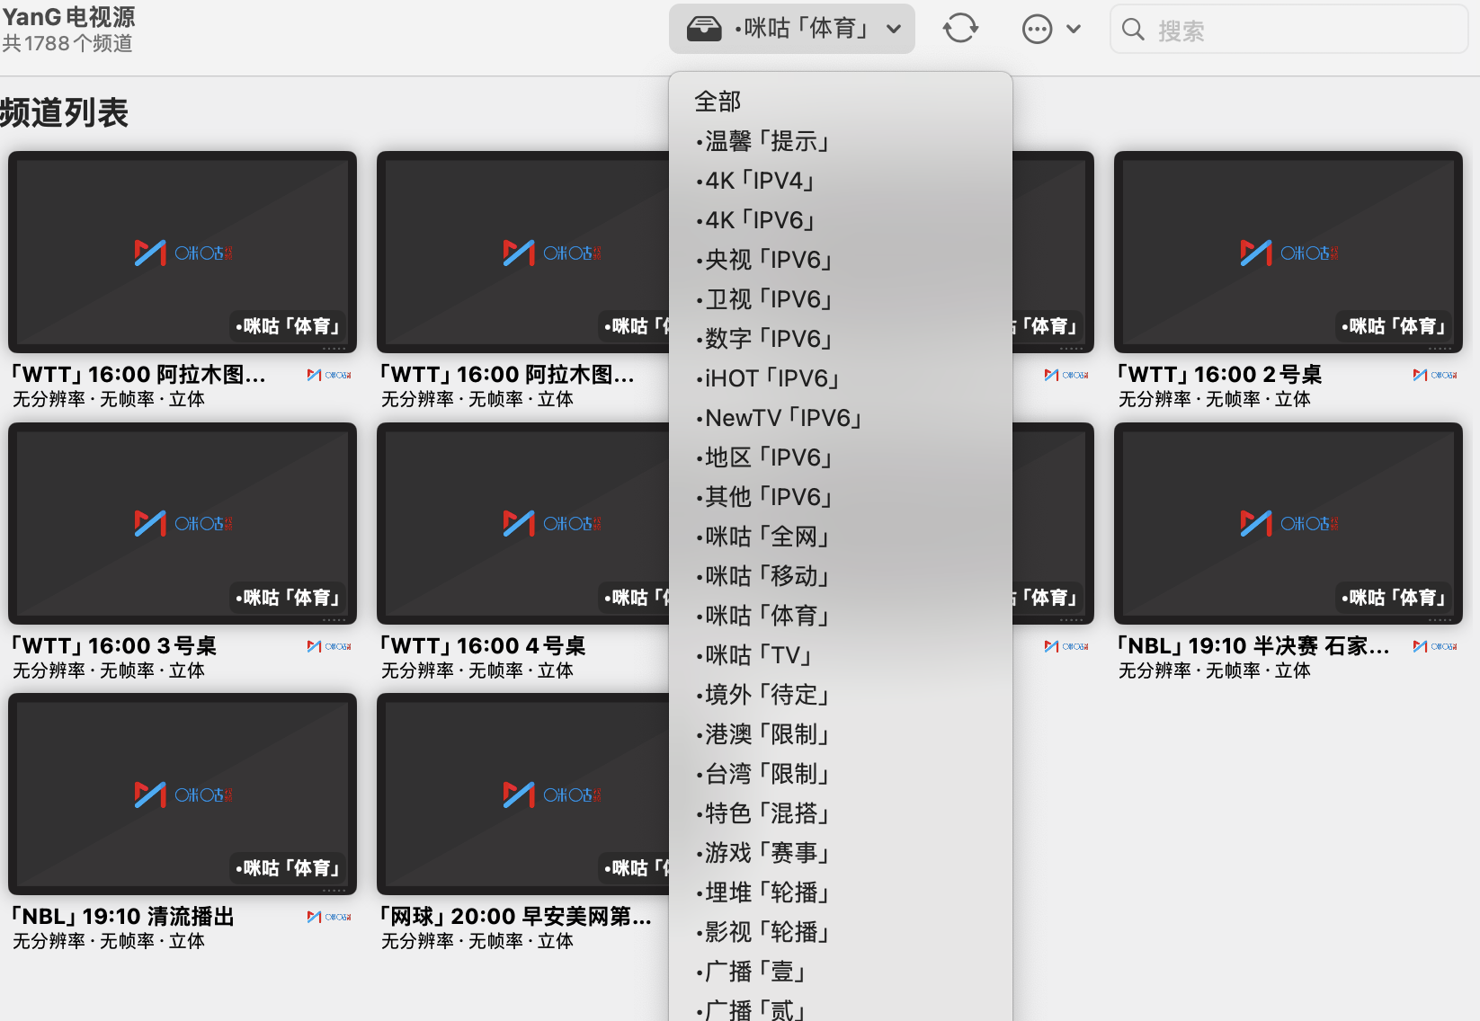Screen dimensions: 1480x1021
Task: Open the「NBL」19:10 半决赛 channel thumbnail
Action: click(x=1288, y=523)
